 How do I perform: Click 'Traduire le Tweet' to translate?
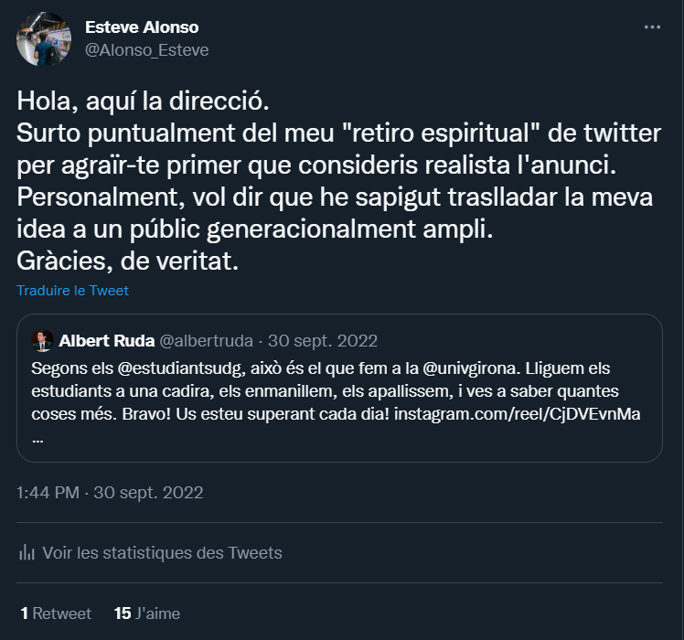point(72,291)
